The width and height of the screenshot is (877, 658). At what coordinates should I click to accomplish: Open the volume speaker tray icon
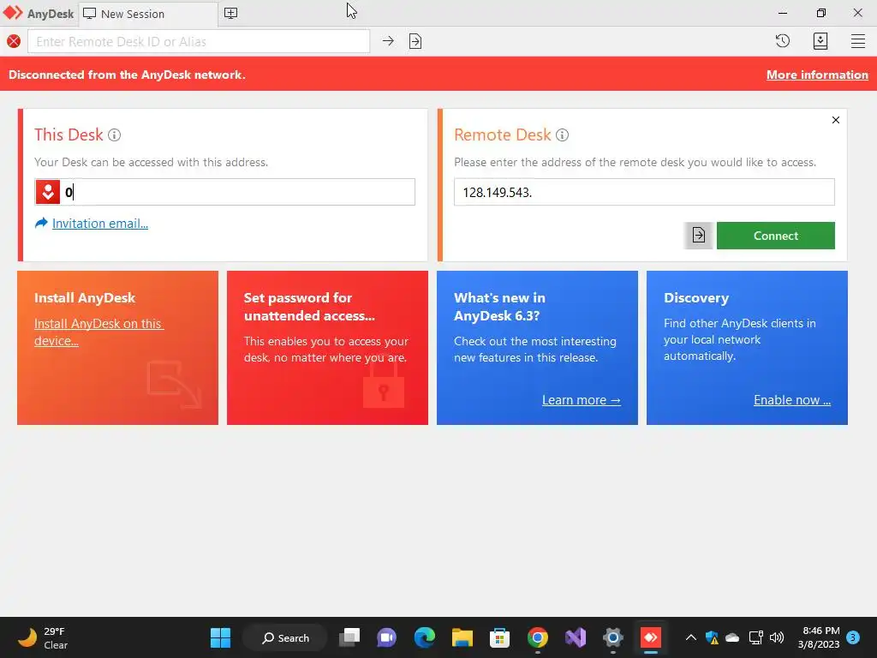point(777,637)
